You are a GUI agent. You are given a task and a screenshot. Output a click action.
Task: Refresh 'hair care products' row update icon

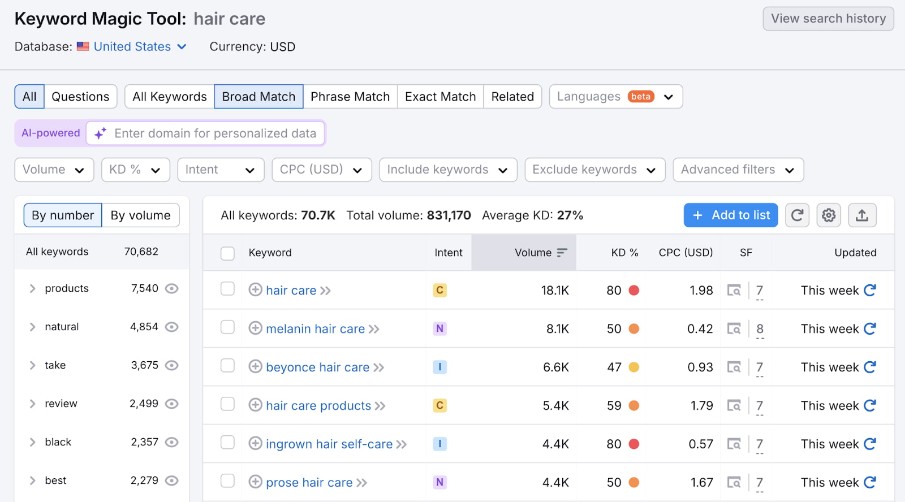coord(870,405)
